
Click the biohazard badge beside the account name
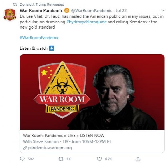[66, 11]
